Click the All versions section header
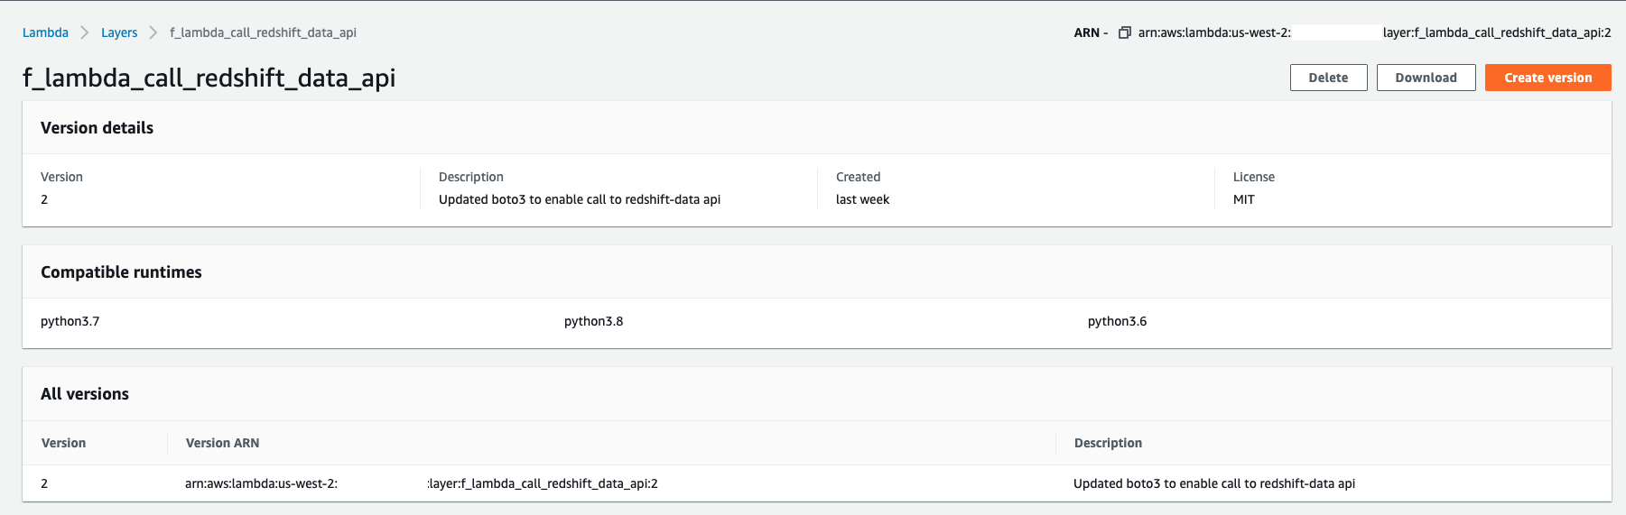Viewport: 1626px width, 515px height. pos(85,394)
